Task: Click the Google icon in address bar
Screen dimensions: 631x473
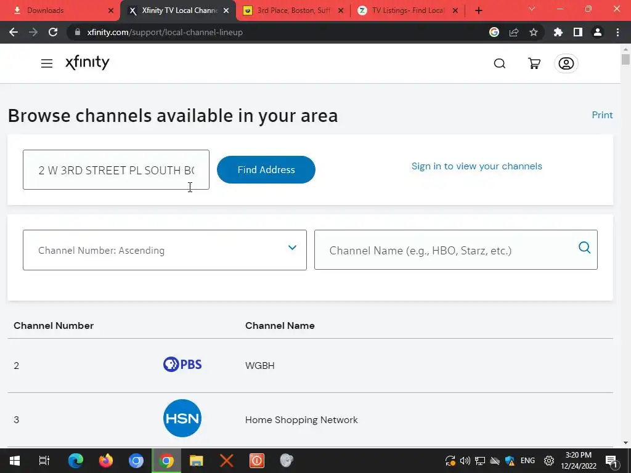Action: pos(494,32)
